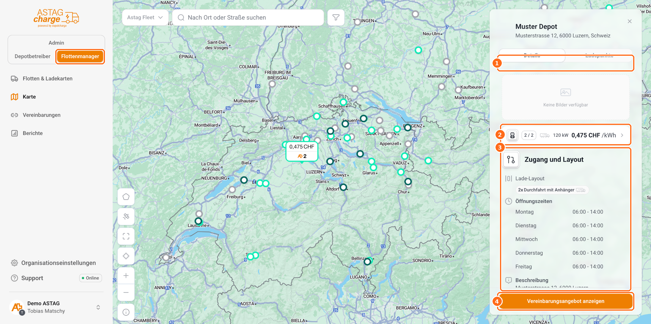This screenshot has height=324, width=651.
Task: Select the Admin role
Action: coord(56,43)
